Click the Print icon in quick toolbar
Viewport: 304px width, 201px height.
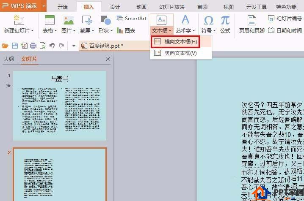33,46
